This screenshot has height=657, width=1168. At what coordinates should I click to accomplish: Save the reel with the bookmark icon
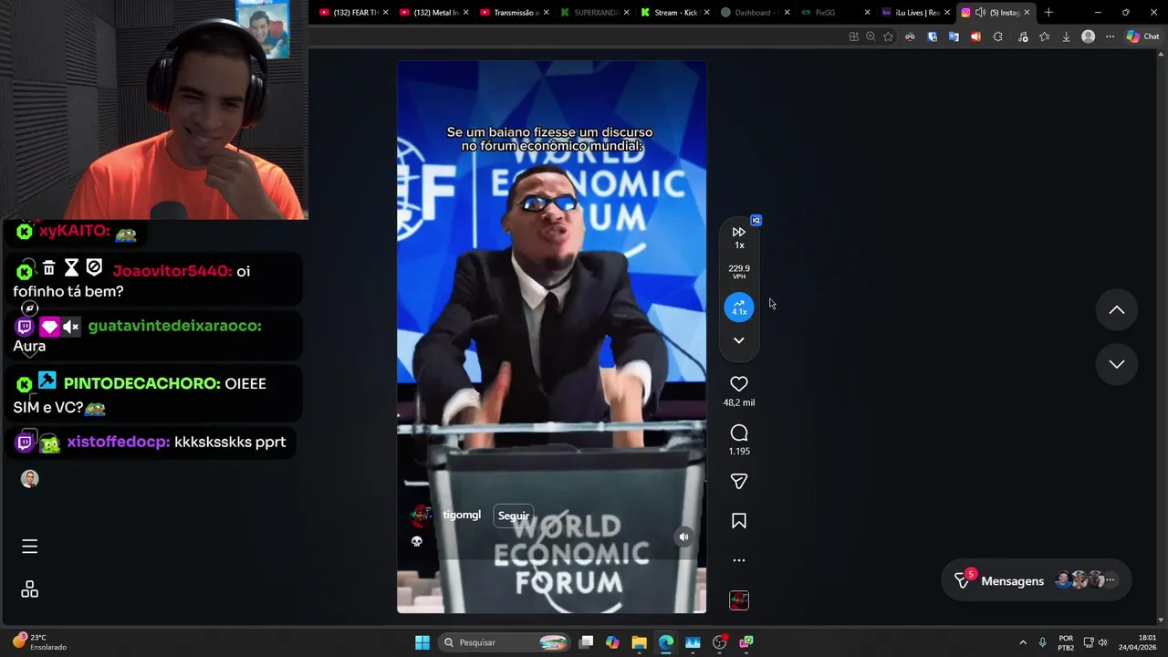739,521
